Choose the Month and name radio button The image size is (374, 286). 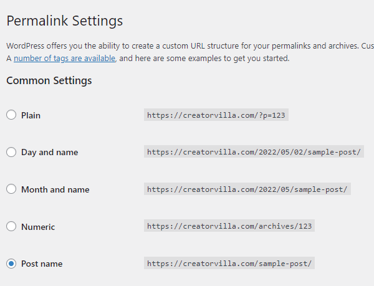pyautogui.click(x=11, y=189)
